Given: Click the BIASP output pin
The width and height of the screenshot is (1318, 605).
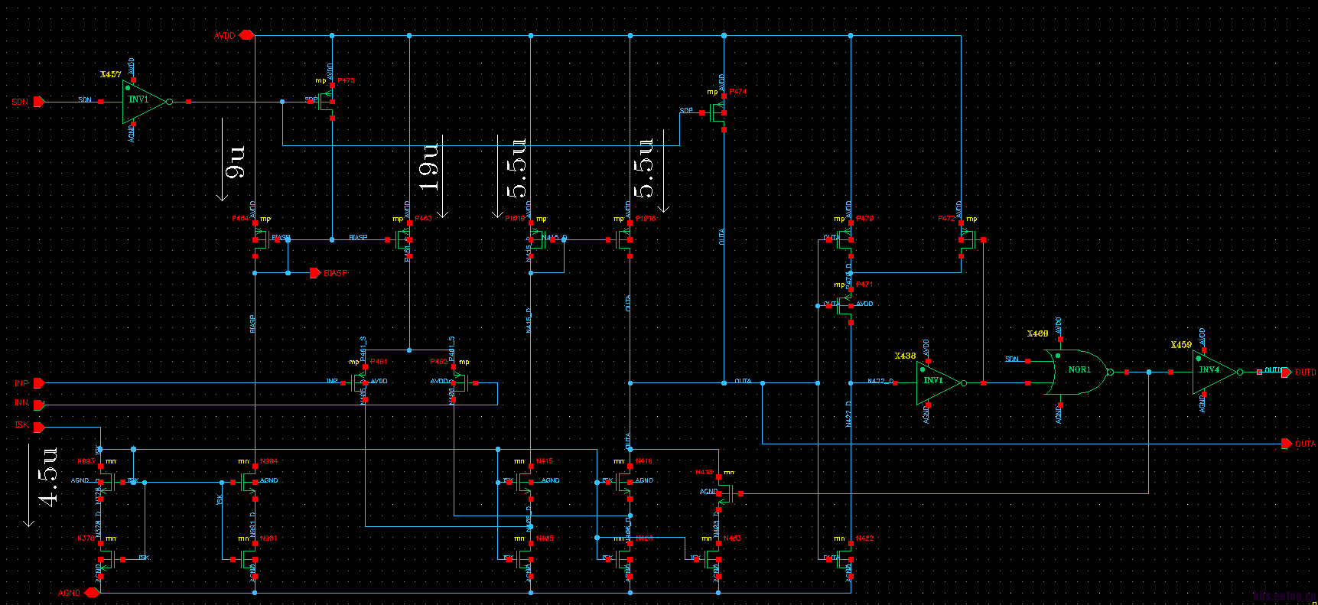Looking at the screenshot, I should tap(315, 273).
